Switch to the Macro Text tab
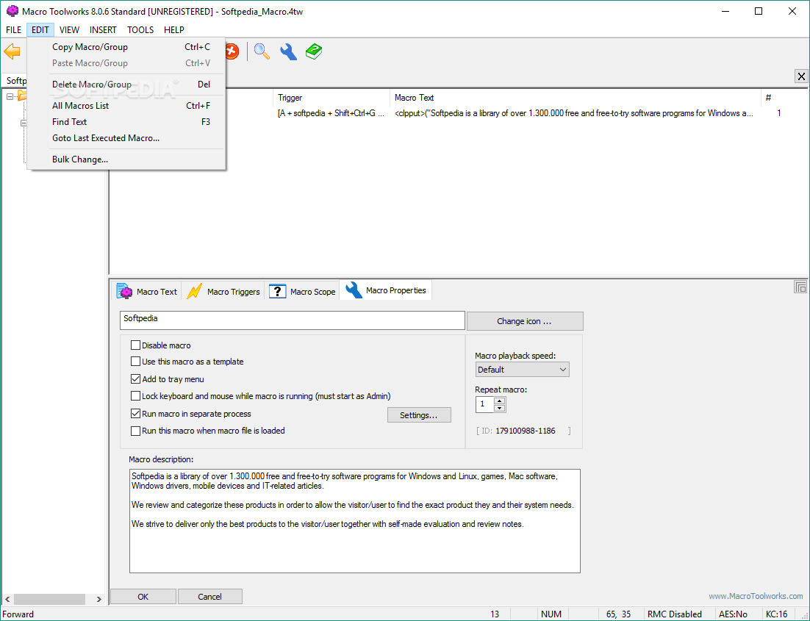 [147, 291]
